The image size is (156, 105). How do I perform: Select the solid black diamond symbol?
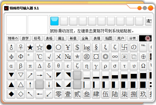pyautogui.click(x=11, y=94)
